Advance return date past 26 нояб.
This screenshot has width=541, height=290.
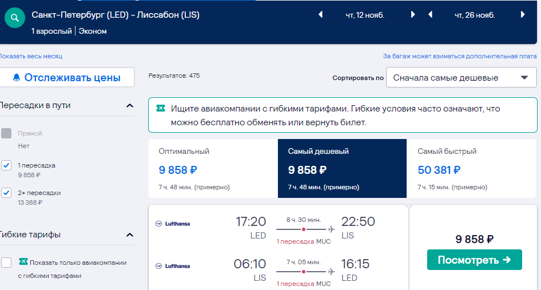523,14
